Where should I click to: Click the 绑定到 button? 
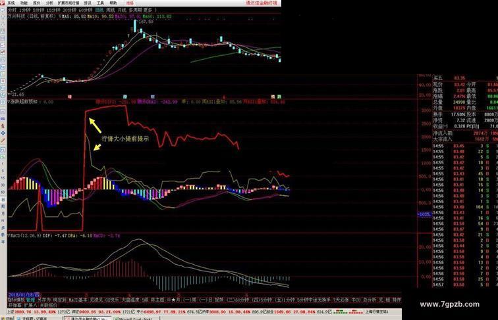(60, 300)
